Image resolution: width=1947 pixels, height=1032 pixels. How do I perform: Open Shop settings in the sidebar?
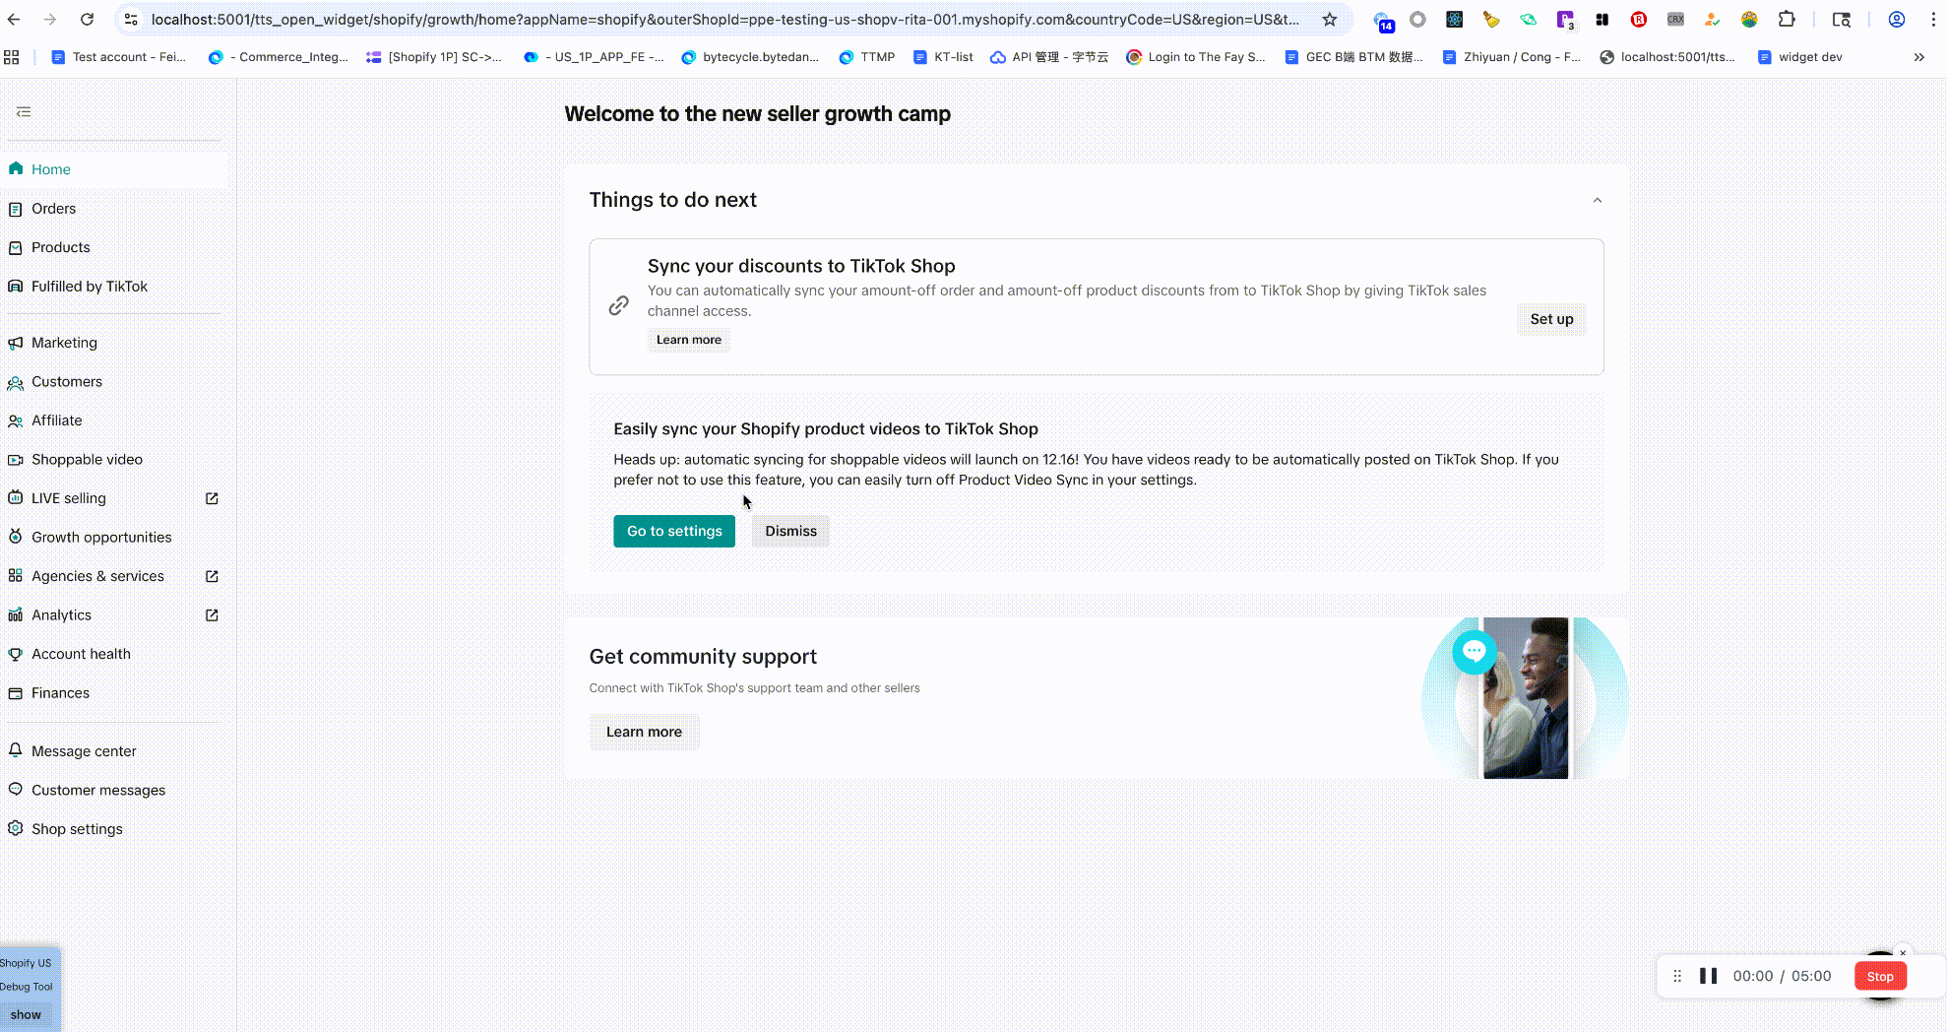[x=77, y=829]
